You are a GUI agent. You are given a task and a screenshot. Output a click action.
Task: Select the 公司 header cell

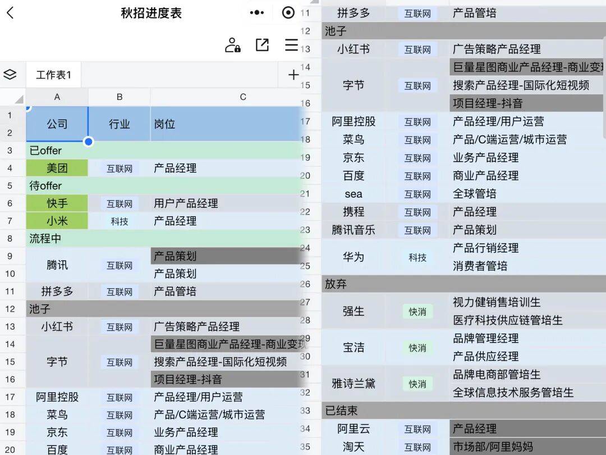click(x=57, y=124)
